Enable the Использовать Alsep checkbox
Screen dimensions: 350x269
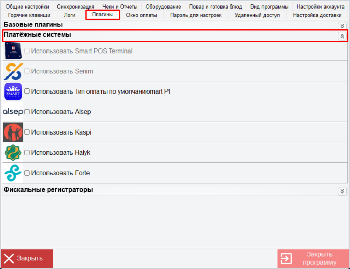click(x=27, y=112)
